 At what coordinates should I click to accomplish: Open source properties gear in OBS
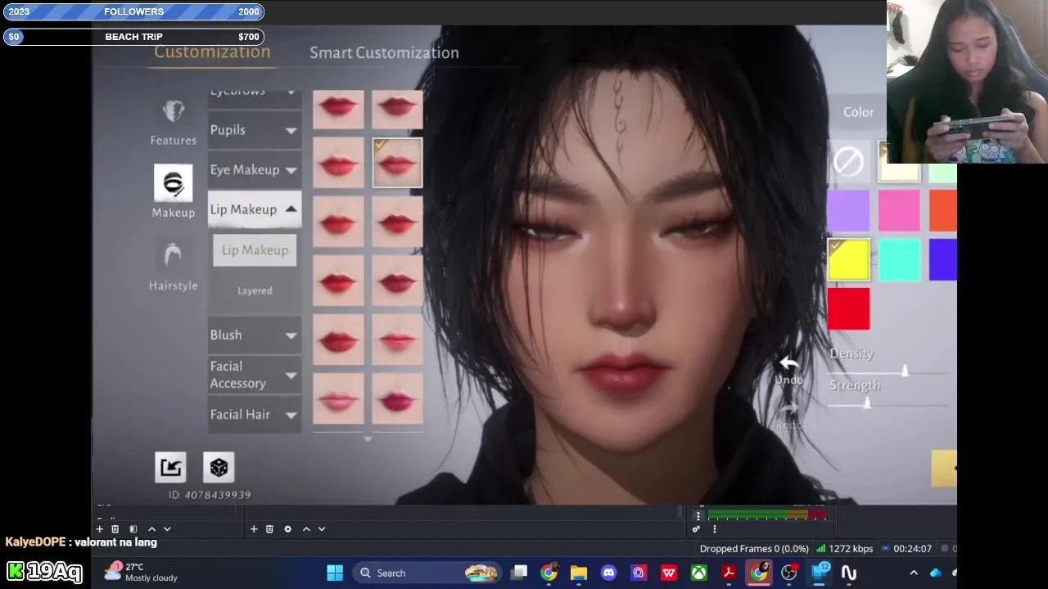[x=287, y=529]
